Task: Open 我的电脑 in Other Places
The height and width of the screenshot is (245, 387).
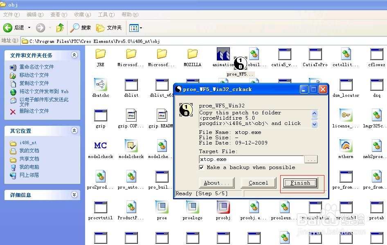Action: coord(29,167)
